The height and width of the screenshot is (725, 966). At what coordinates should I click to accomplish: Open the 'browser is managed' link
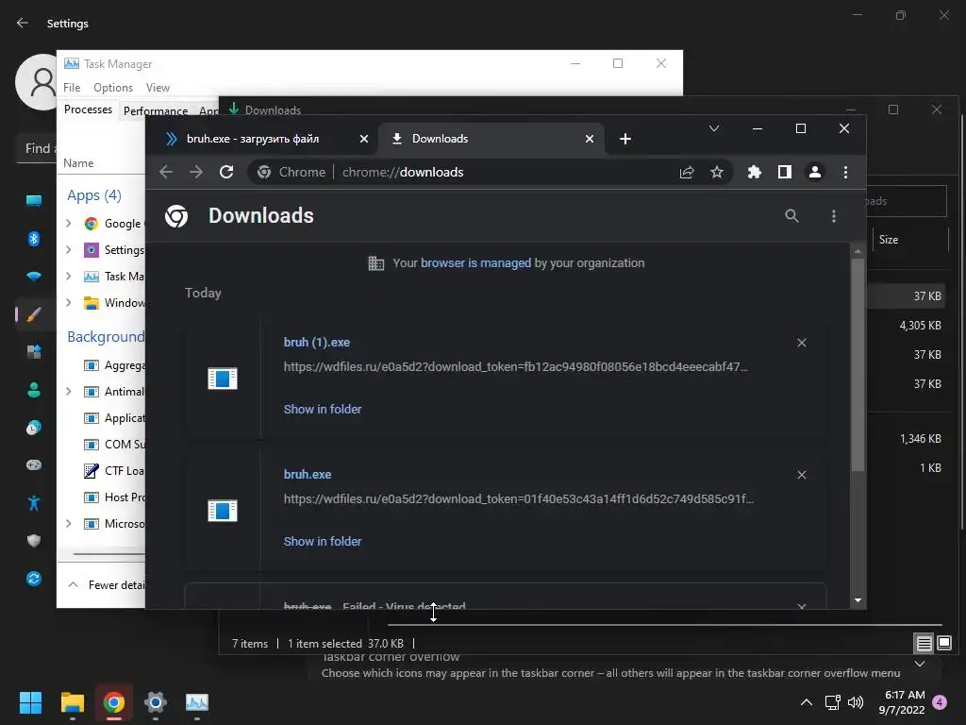[475, 262]
